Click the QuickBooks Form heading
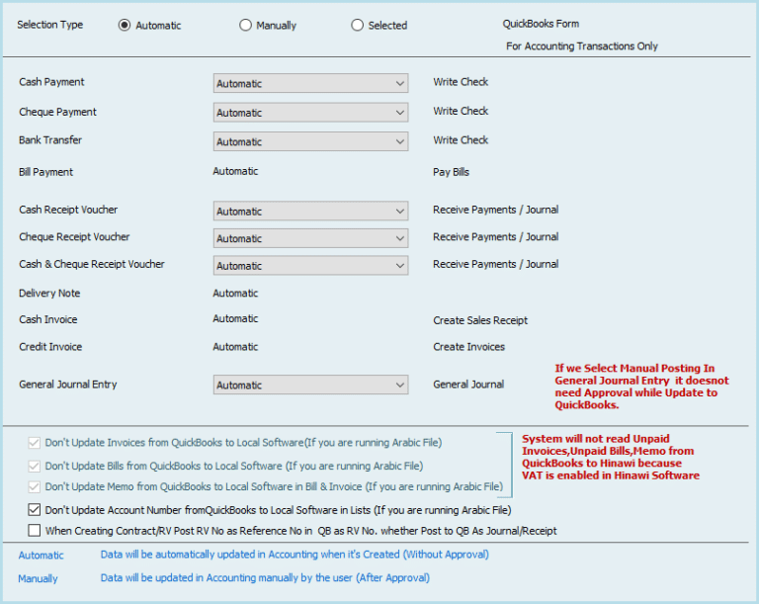The image size is (759, 604). [541, 24]
